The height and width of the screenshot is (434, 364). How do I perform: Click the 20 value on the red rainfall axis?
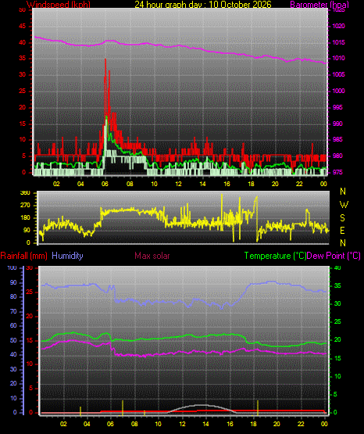[x=30, y=316]
